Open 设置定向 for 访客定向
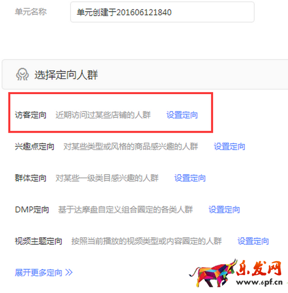 click(x=182, y=115)
